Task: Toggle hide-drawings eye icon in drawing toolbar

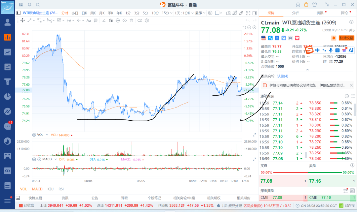Action: coord(125,20)
